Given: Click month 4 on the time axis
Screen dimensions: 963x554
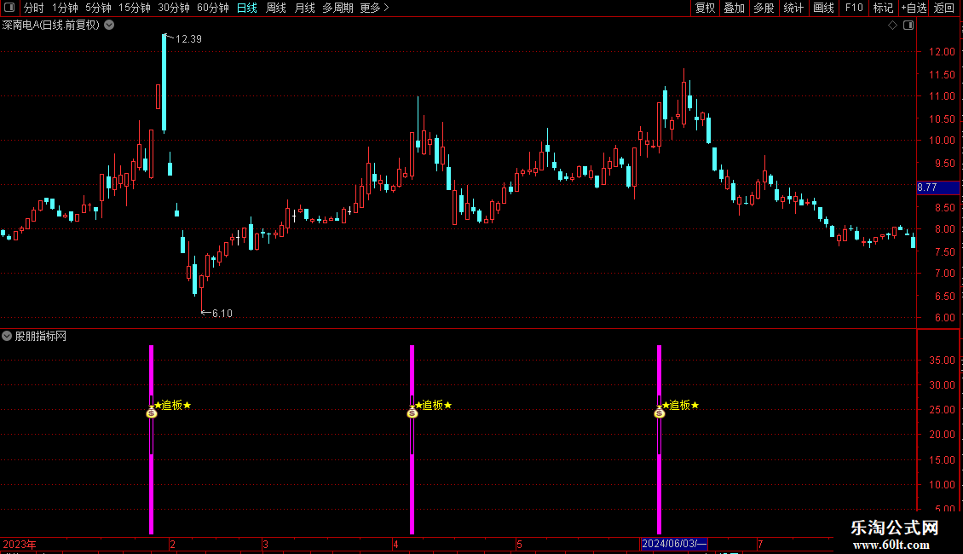Looking at the screenshot, I should pos(395,544).
